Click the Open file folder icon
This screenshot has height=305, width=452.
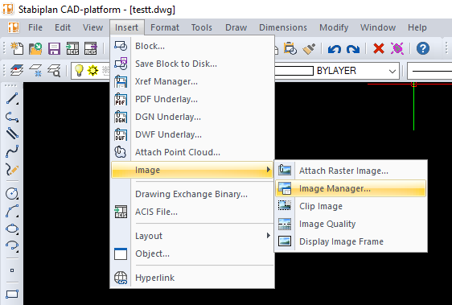pos(35,48)
